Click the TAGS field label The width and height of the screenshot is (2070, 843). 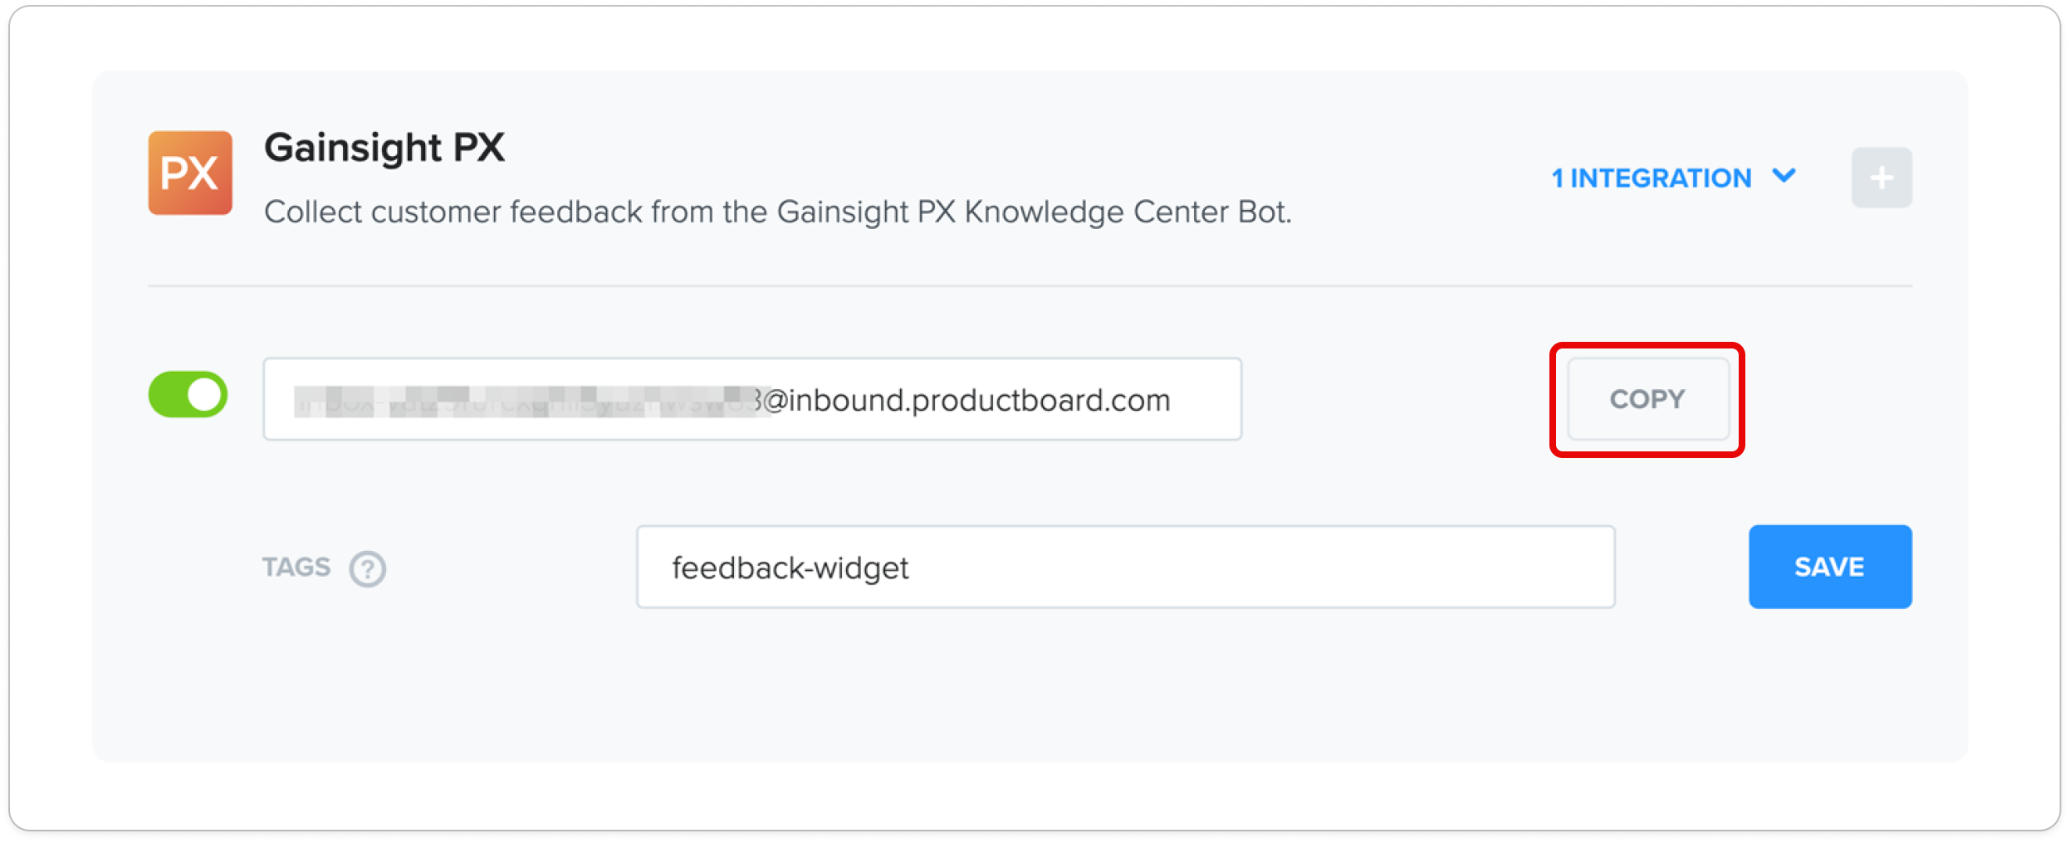[x=296, y=567]
